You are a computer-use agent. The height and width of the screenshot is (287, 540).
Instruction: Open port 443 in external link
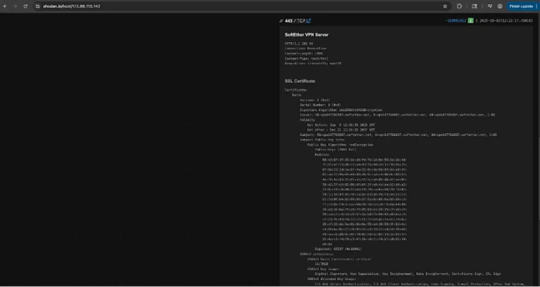point(309,21)
